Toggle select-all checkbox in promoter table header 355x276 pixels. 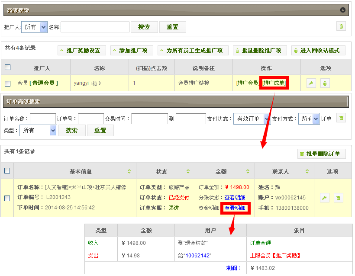pos(7,67)
